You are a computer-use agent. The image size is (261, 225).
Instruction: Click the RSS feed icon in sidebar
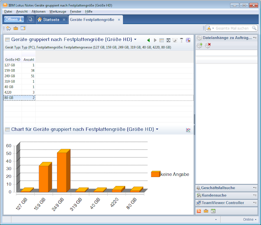(x=199, y=211)
